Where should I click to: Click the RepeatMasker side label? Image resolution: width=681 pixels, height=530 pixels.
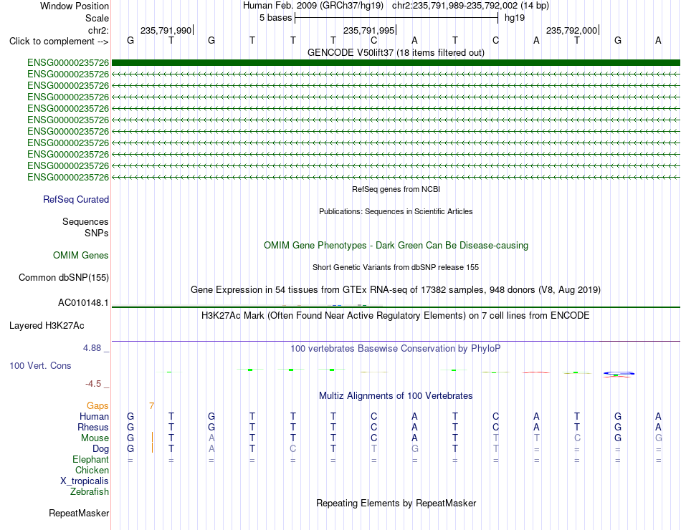79,513
